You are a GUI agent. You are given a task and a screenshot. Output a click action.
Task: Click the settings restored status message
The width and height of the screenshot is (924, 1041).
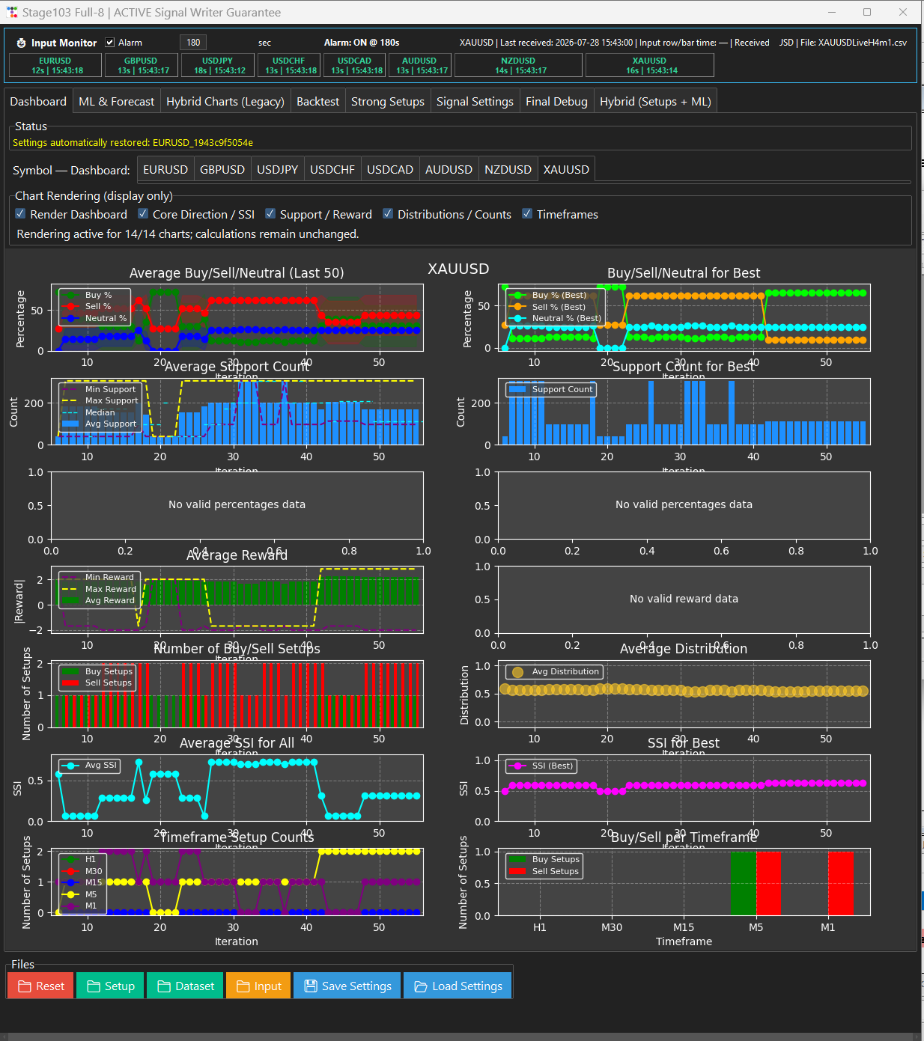[x=133, y=142]
